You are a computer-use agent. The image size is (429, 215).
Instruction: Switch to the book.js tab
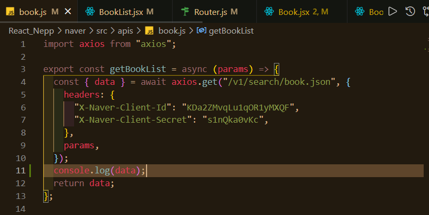38,12
